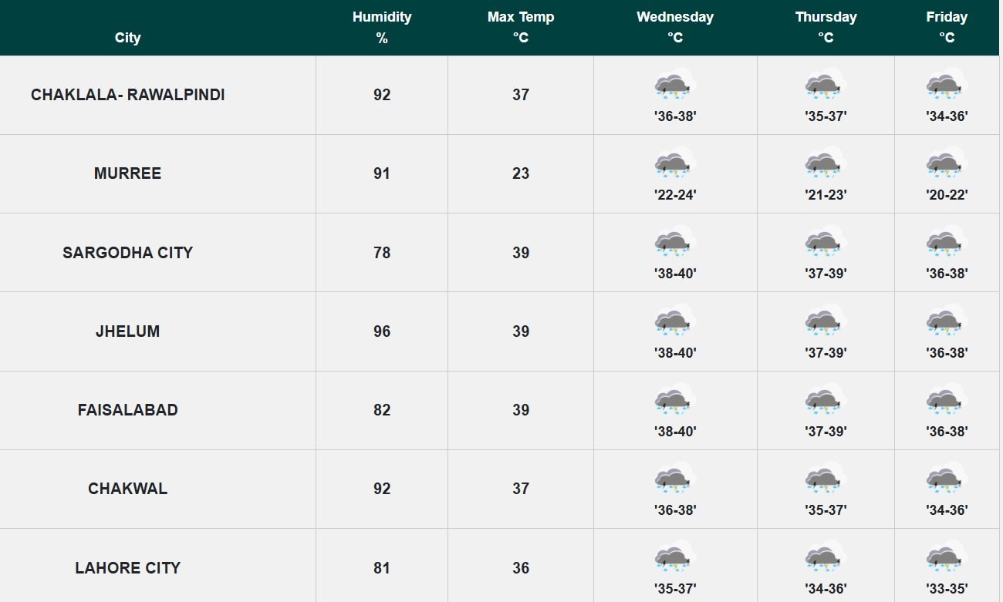Click Jhelum's humidity value 96
The image size is (1003, 602).
click(382, 331)
